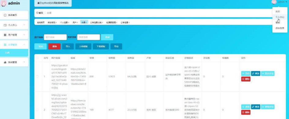Click 修改 edit button in row 2
This screenshot has width=289, height=119.
pyautogui.click(x=256, y=107)
